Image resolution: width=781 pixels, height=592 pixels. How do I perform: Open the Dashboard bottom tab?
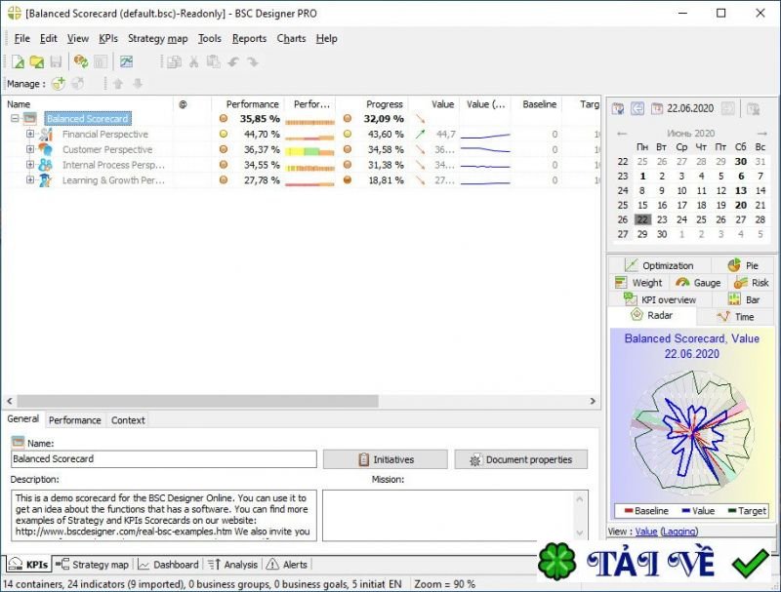168,565
